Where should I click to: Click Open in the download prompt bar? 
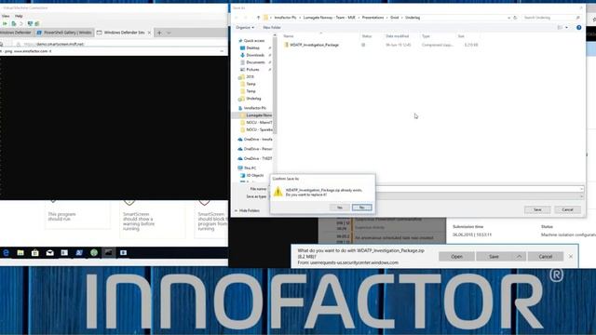tap(456, 257)
